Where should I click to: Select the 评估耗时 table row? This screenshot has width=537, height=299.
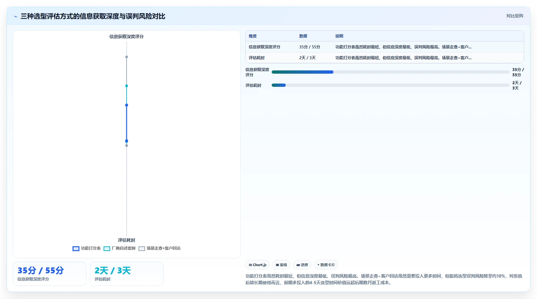click(384, 58)
